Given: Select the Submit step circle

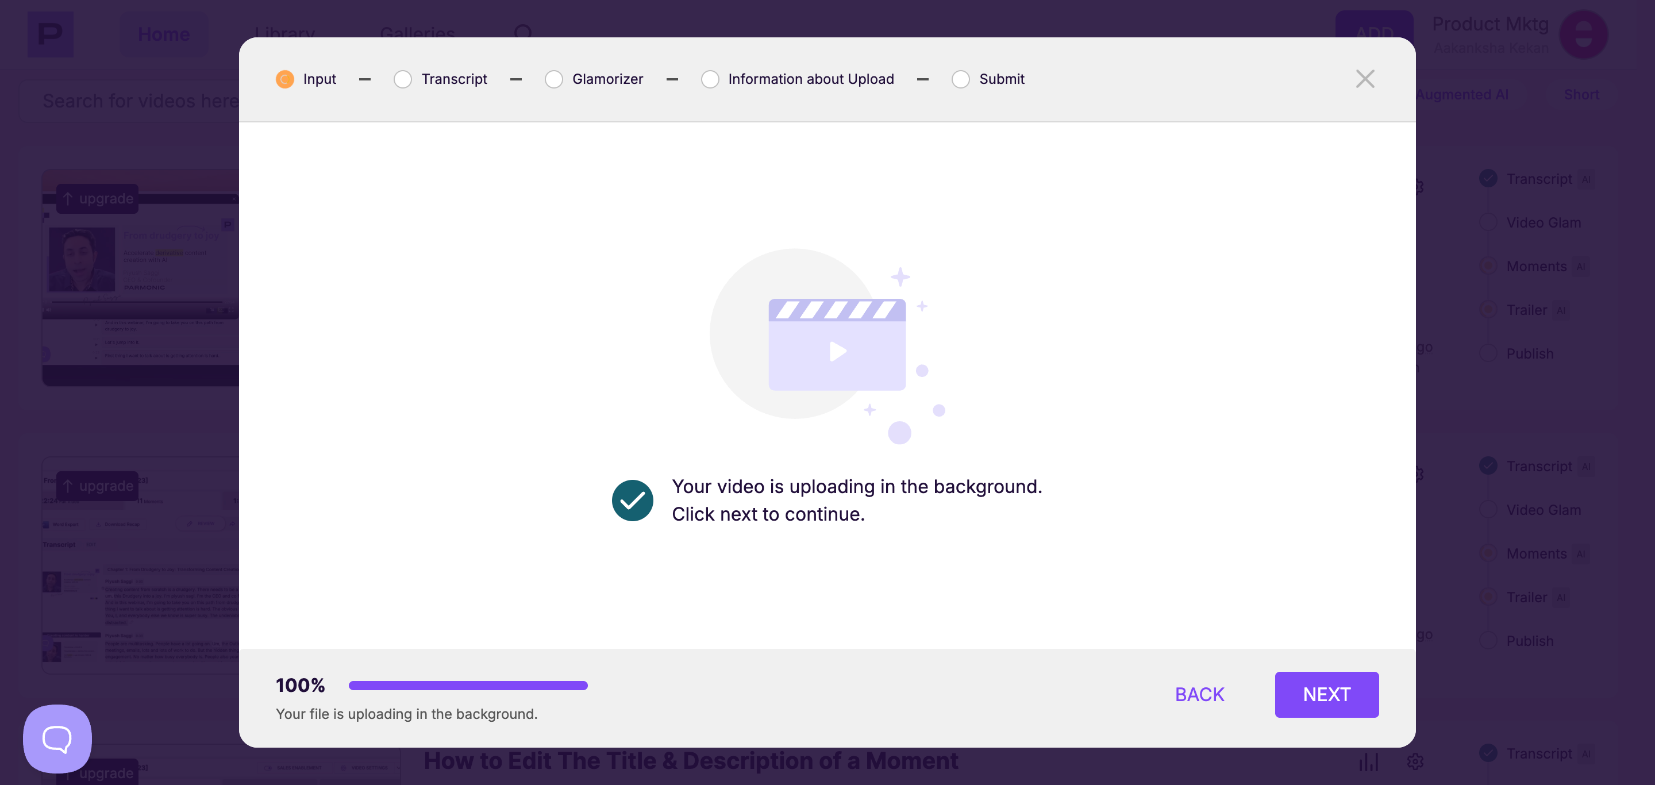Looking at the screenshot, I should 960,79.
